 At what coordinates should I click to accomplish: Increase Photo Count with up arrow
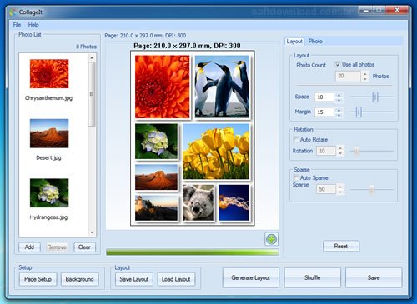[365, 73]
